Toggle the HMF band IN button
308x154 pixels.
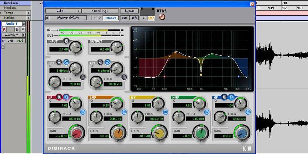coord(207,112)
